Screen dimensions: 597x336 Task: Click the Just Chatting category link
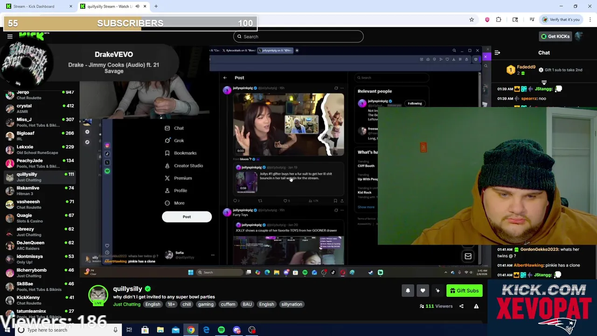click(x=126, y=304)
